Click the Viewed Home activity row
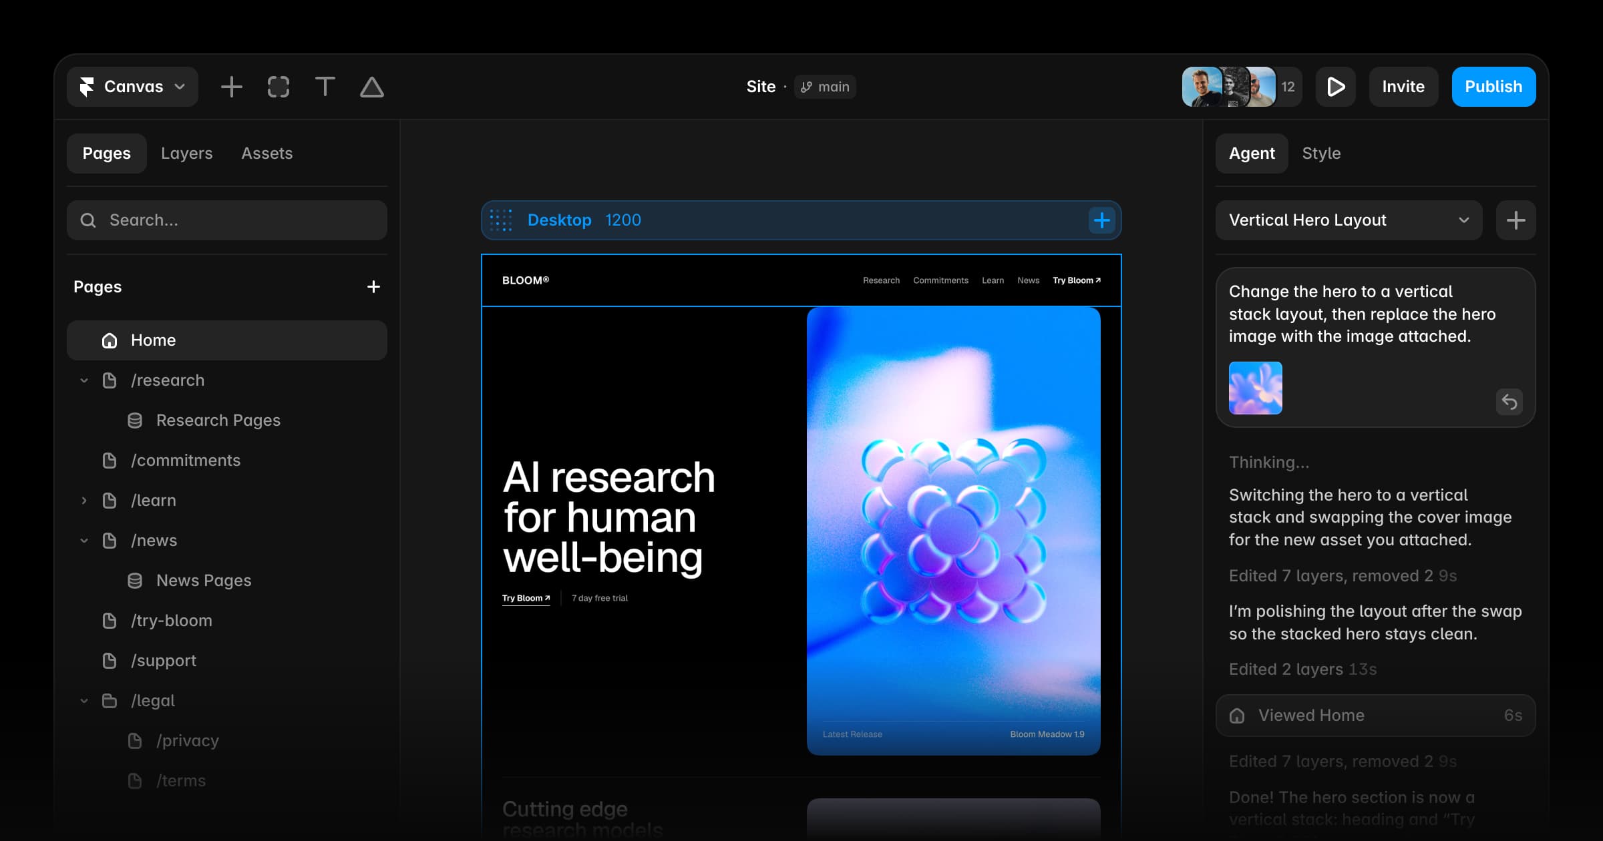This screenshot has width=1603, height=841. (1376, 716)
